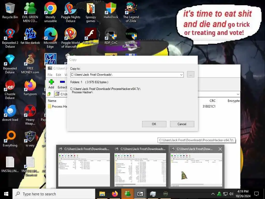Viewport: 265px width, 199px height.
Task: Click the Name column header
Action: pos(52,101)
